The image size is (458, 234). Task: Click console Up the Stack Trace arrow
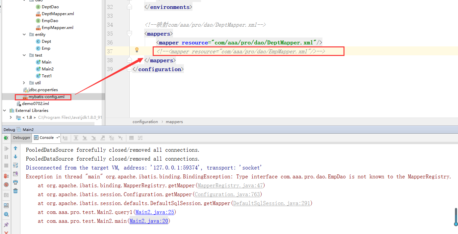15,148
